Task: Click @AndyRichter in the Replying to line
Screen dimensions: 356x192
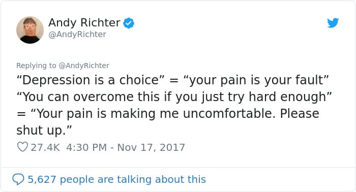Action: tap(84, 66)
